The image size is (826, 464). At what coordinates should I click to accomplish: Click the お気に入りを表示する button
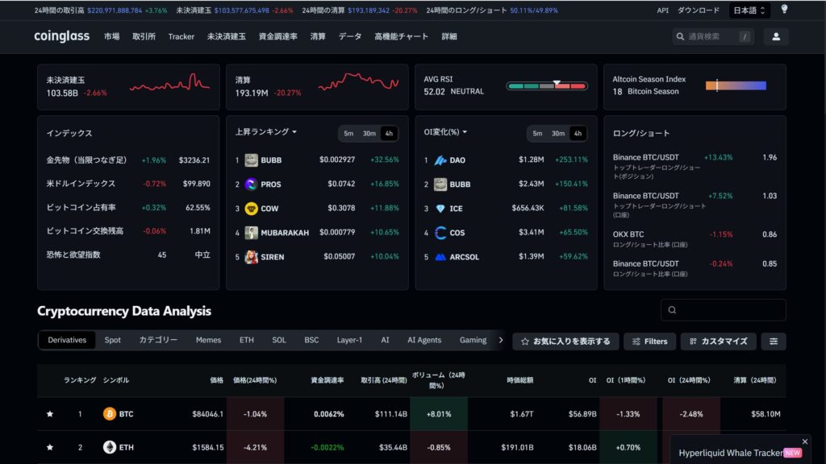[x=565, y=342]
